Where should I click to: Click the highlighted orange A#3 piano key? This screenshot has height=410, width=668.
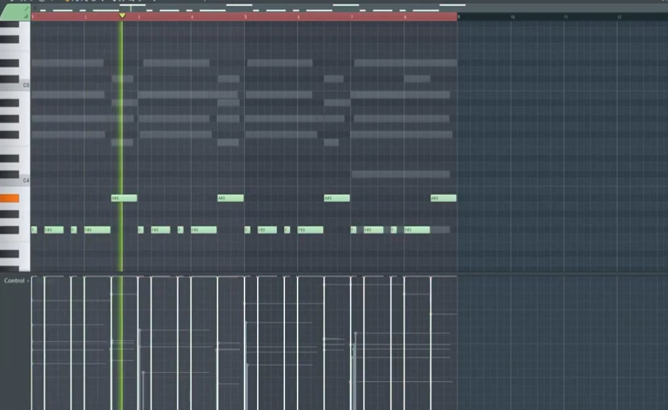pos(9,198)
